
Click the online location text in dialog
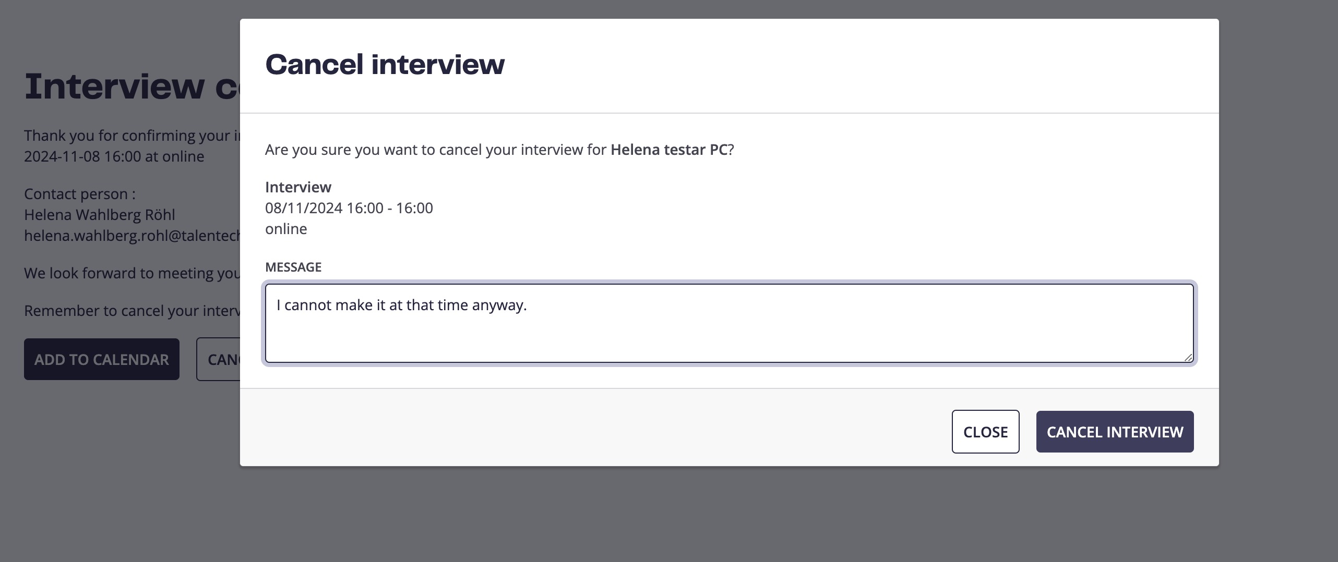tap(286, 228)
